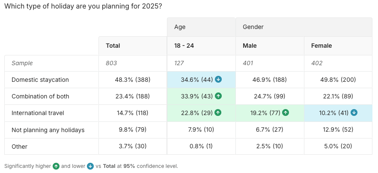Click the Male column header

(250, 46)
